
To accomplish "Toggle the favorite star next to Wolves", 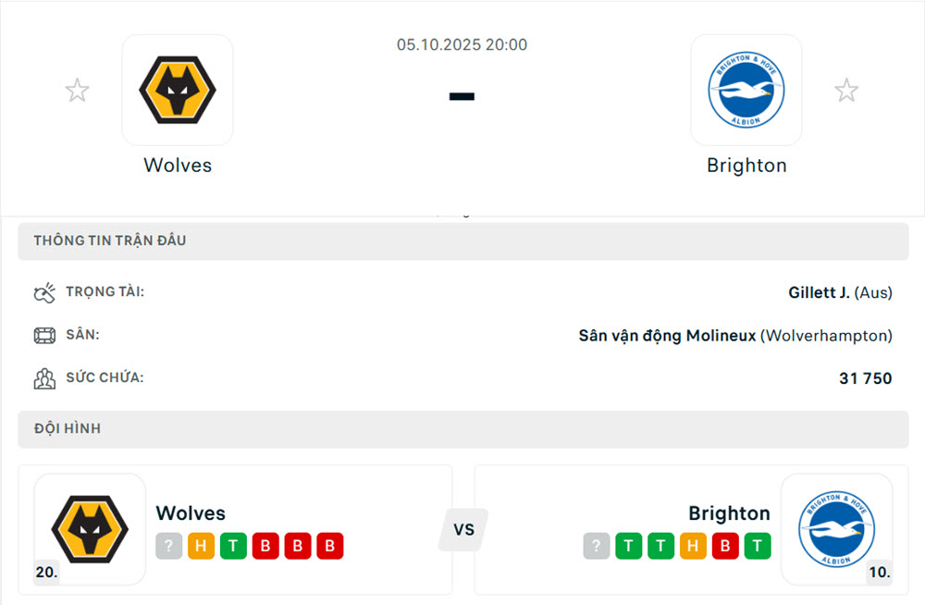I will (78, 90).
